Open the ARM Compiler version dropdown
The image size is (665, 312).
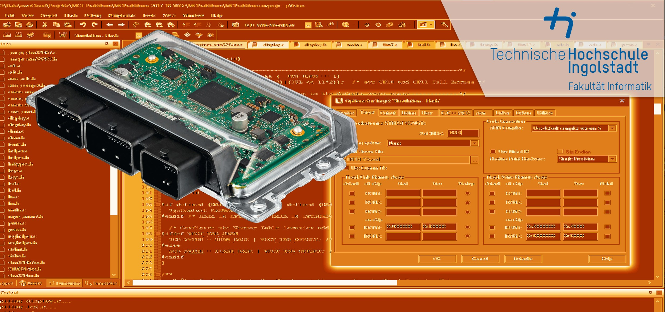point(612,128)
